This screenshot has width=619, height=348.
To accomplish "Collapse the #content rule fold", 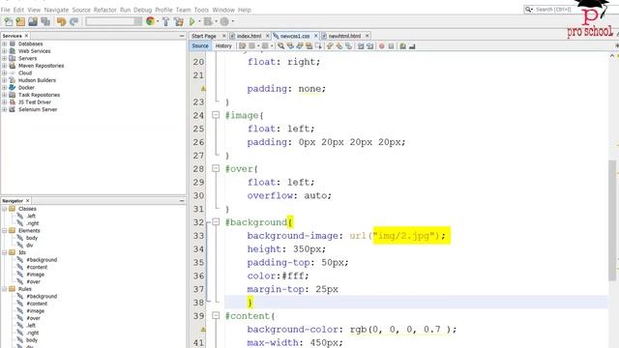I will click(x=216, y=316).
